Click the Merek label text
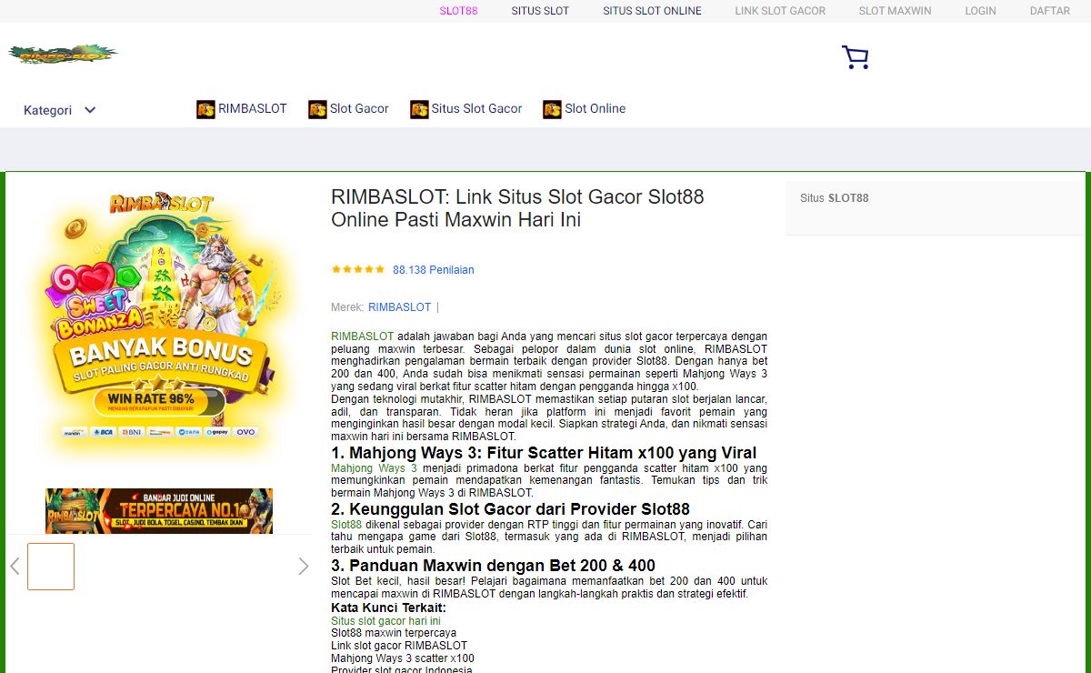Screen dimensions: 1091x673 347,307
